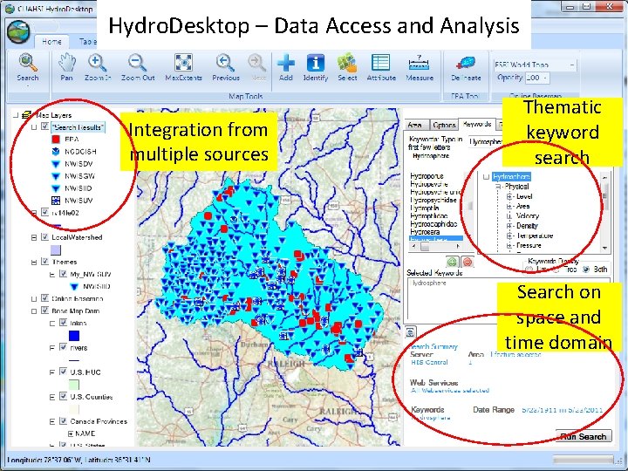628x471 pixels.
Task: Select Hydropsychidae in the keyword list
Action: pyautogui.click(x=433, y=200)
